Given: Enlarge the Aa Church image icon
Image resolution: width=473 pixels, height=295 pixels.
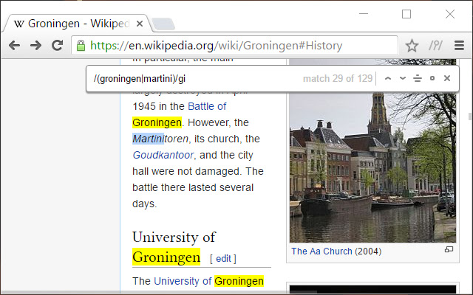Looking at the screenshot, I should (449, 249).
